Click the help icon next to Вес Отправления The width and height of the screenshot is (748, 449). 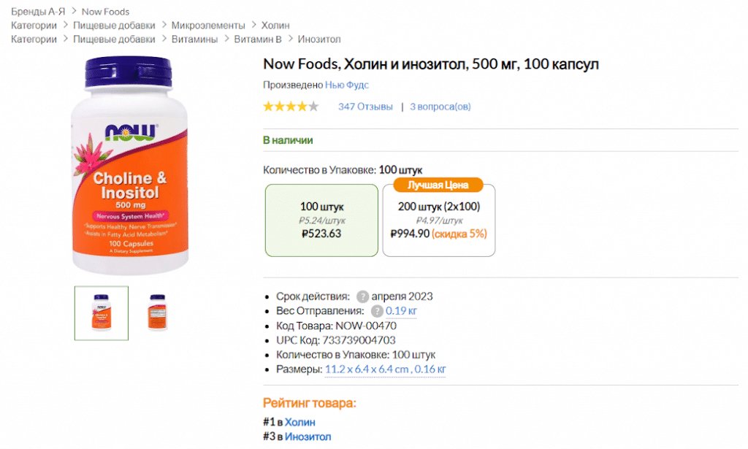tap(377, 311)
